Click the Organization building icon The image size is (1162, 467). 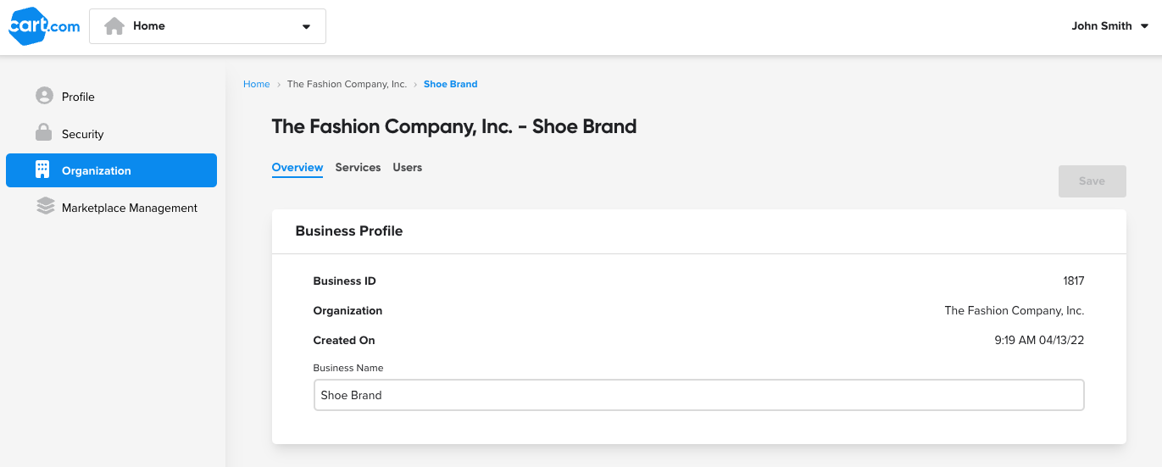coord(42,170)
